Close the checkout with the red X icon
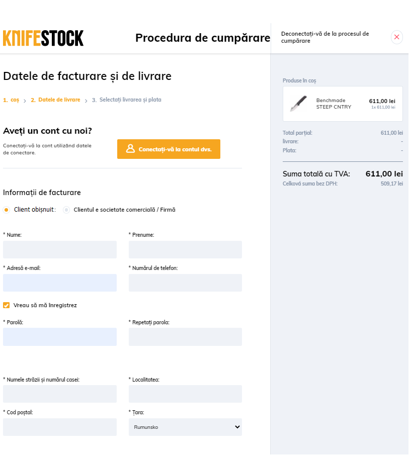The height and width of the screenshot is (457, 411). click(x=397, y=37)
